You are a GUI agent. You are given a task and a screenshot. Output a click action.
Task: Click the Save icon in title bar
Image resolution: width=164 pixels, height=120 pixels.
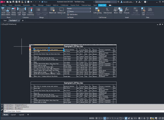click(16, 2)
